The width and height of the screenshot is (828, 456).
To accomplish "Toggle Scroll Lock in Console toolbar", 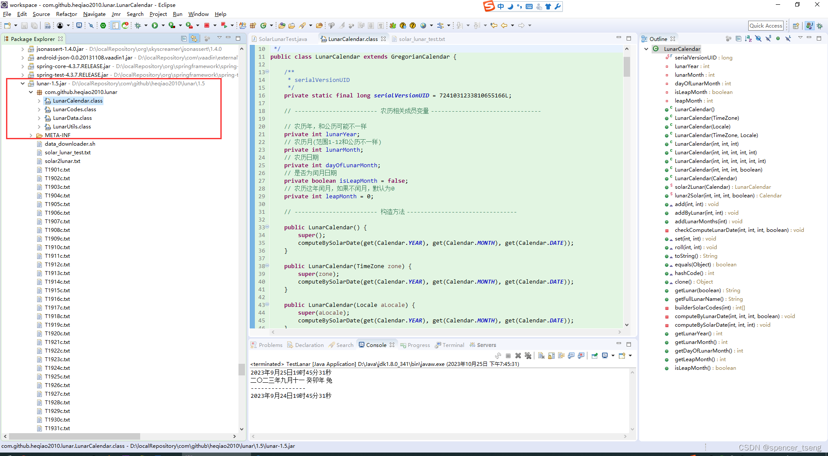I will 551,356.
